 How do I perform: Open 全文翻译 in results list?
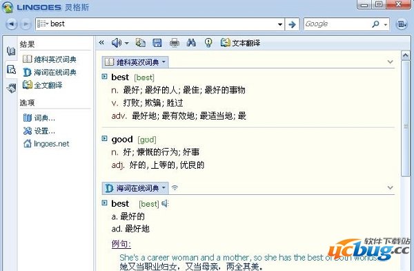[43, 85]
